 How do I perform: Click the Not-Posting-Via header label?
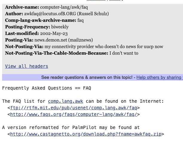[x=24, y=47]
